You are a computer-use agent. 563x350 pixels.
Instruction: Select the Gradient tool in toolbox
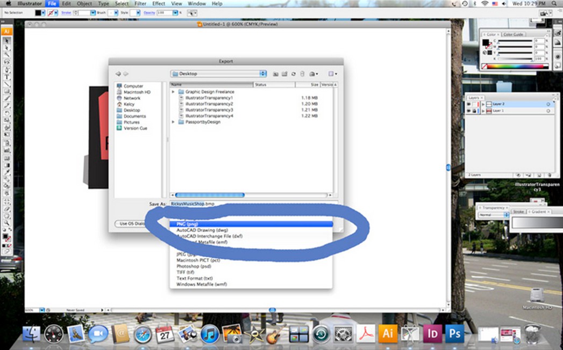tap(6, 165)
